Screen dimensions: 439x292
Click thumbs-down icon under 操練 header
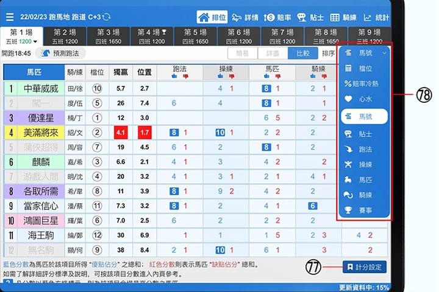pyautogui.click(x=232, y=76)
